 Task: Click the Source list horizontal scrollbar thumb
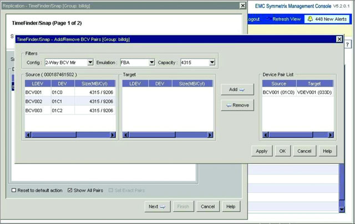click(x=54, y=135)
